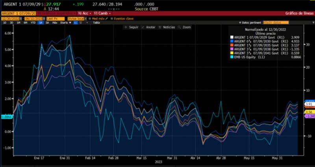Select the YTD time range tab
The image size is (315, 167).
(33, 23)
